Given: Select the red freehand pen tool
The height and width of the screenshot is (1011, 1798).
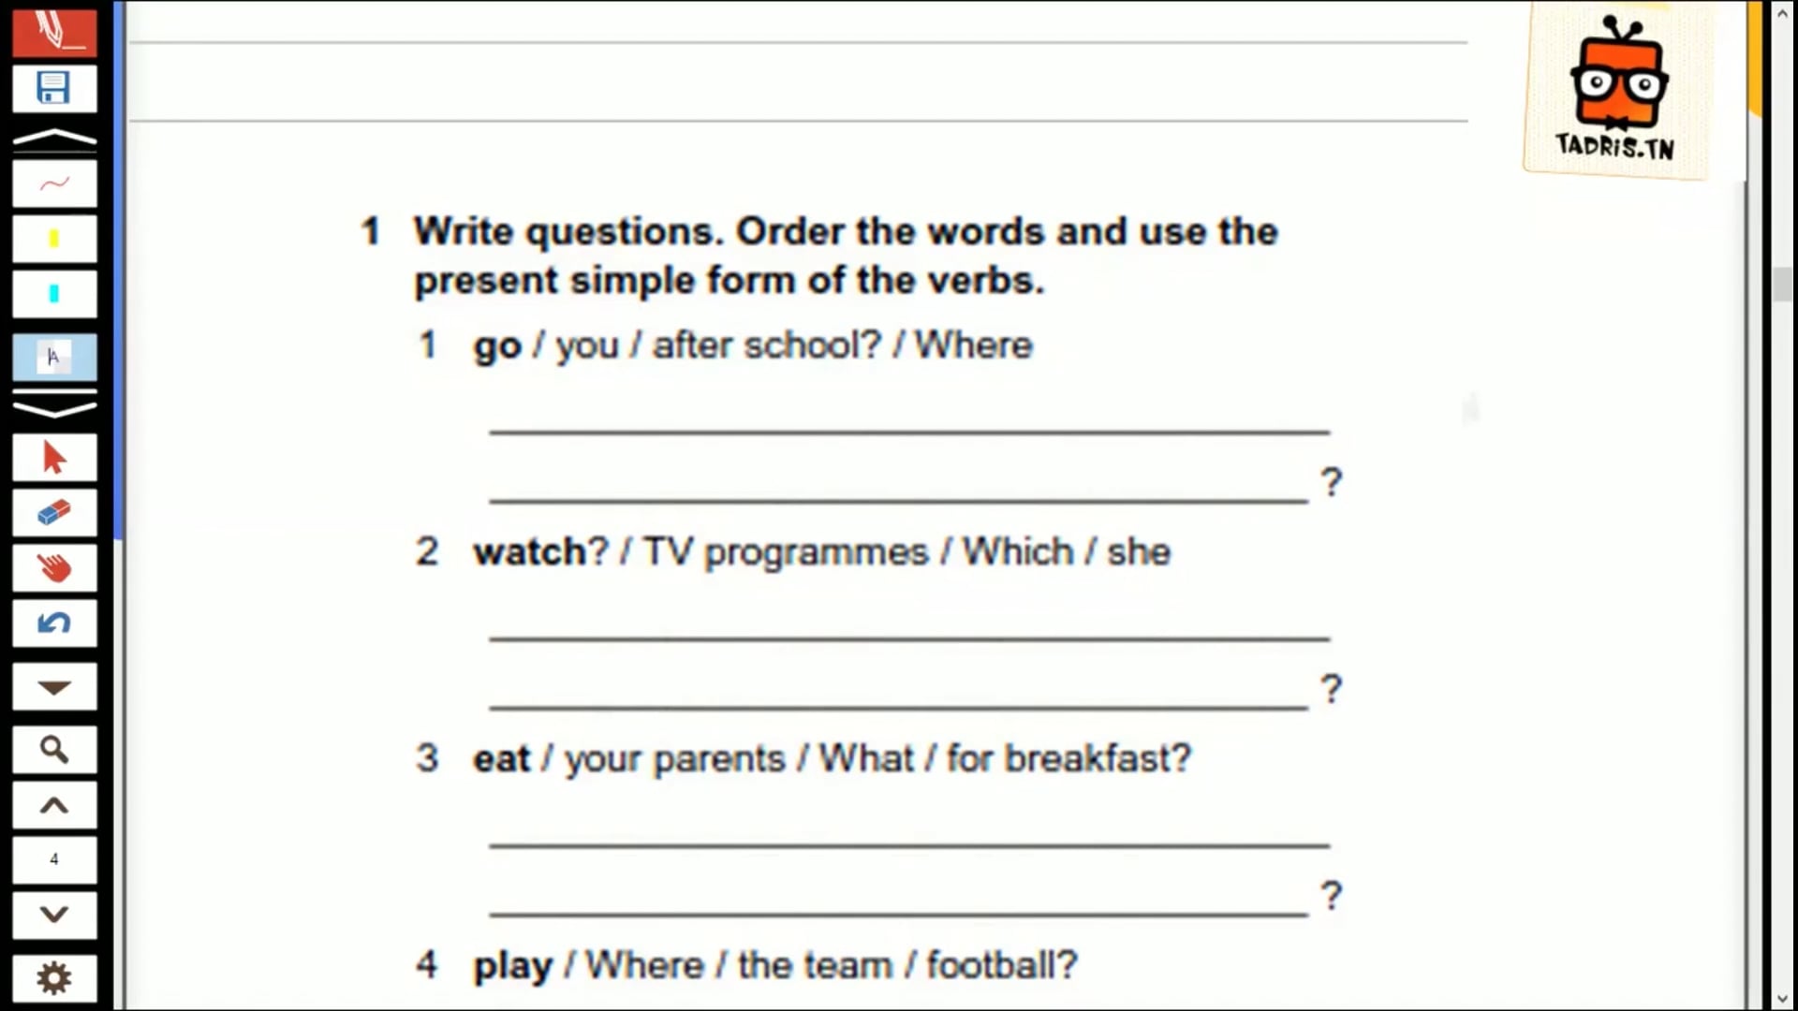Looking at the screenshot, I should click(x=54, y=183).
